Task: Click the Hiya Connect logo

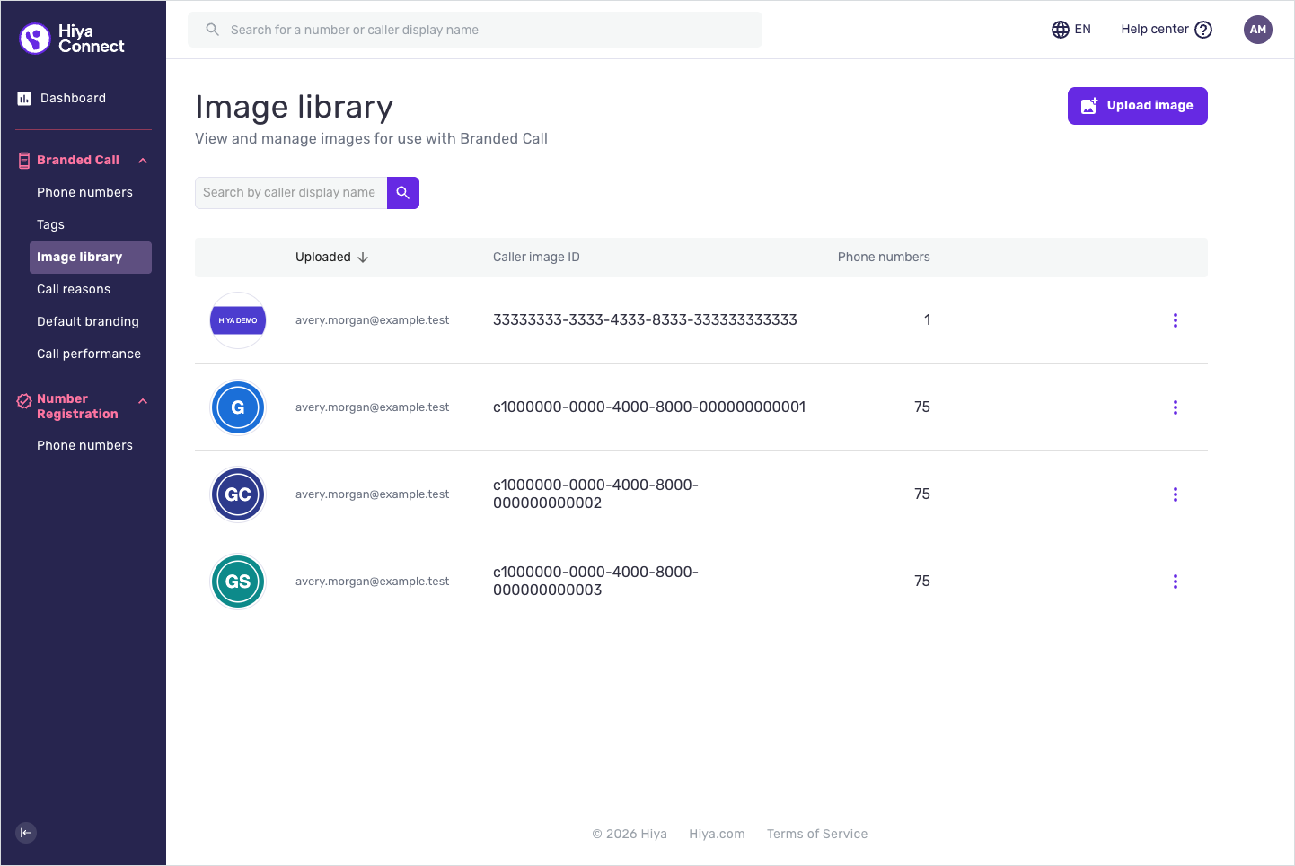Action: tap(72, 39)
